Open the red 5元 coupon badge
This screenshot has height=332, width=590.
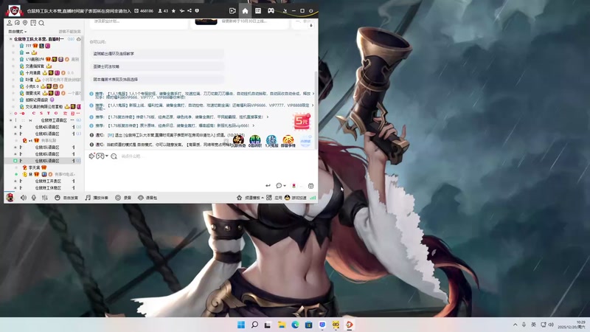click(302, 121)
